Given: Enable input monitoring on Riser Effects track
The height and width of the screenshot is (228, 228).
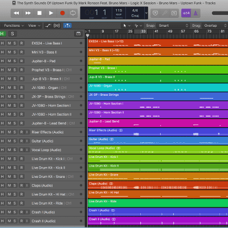Looking at the screenshot, I should click(x=27, y=132).
